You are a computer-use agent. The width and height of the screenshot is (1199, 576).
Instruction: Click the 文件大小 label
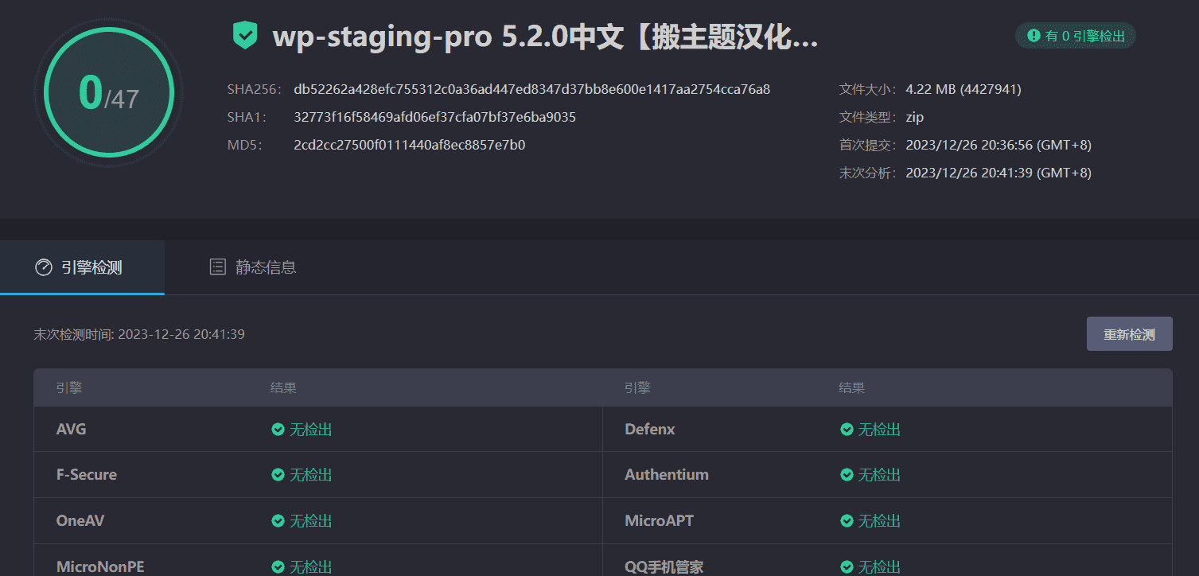[868, 89]
